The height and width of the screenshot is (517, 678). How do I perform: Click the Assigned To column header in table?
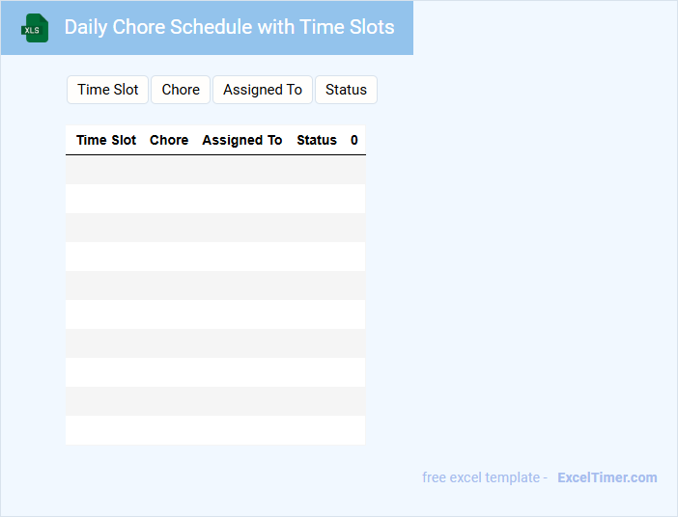(242, 140)
